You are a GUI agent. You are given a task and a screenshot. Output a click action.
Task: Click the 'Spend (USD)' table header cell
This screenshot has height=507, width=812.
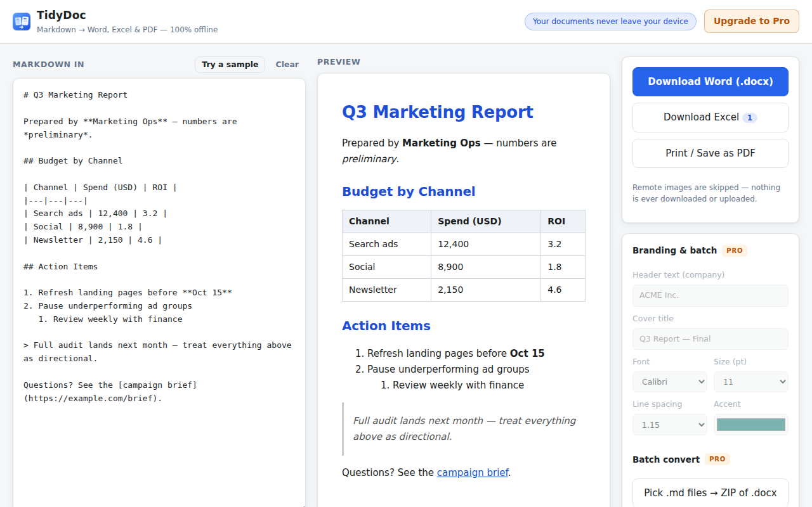486,222
